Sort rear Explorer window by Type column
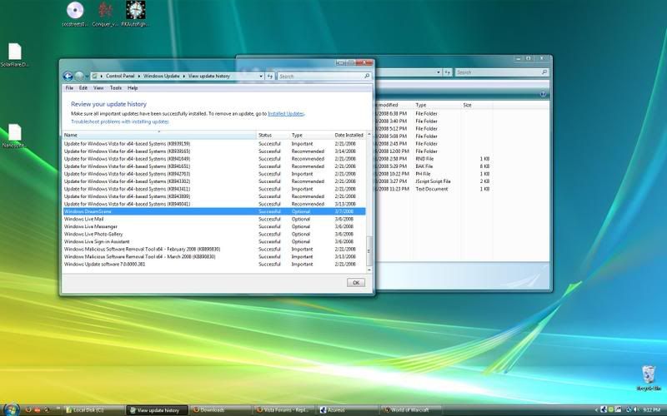 click(439, 105)
